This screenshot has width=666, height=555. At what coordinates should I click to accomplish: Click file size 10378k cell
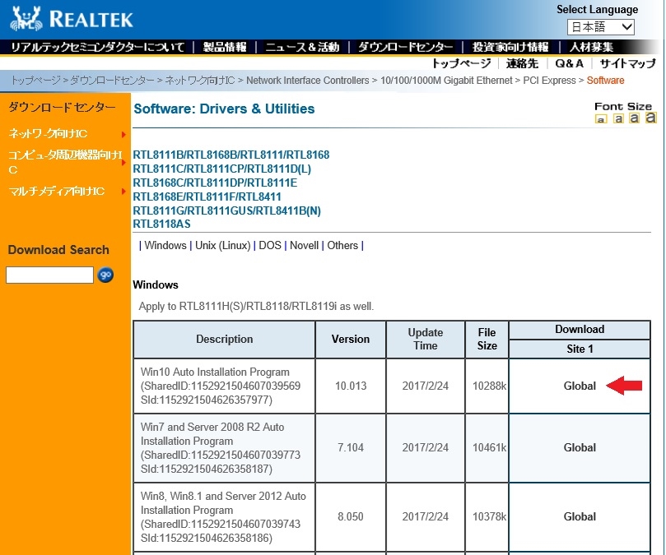coord(487,516)
